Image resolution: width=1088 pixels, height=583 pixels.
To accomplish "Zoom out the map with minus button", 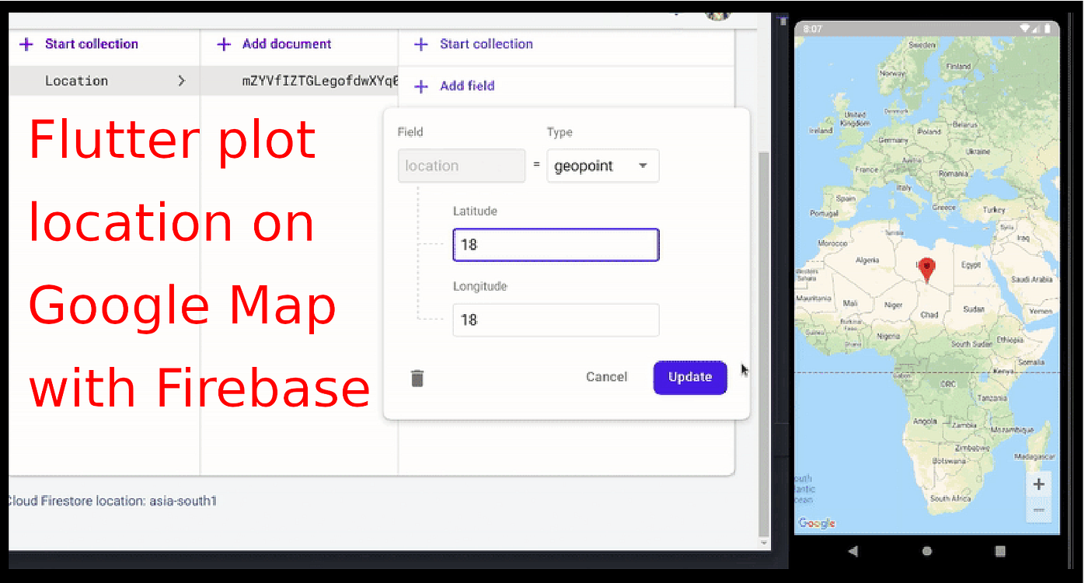I will pyautogui.click(x=1038, y=510).
